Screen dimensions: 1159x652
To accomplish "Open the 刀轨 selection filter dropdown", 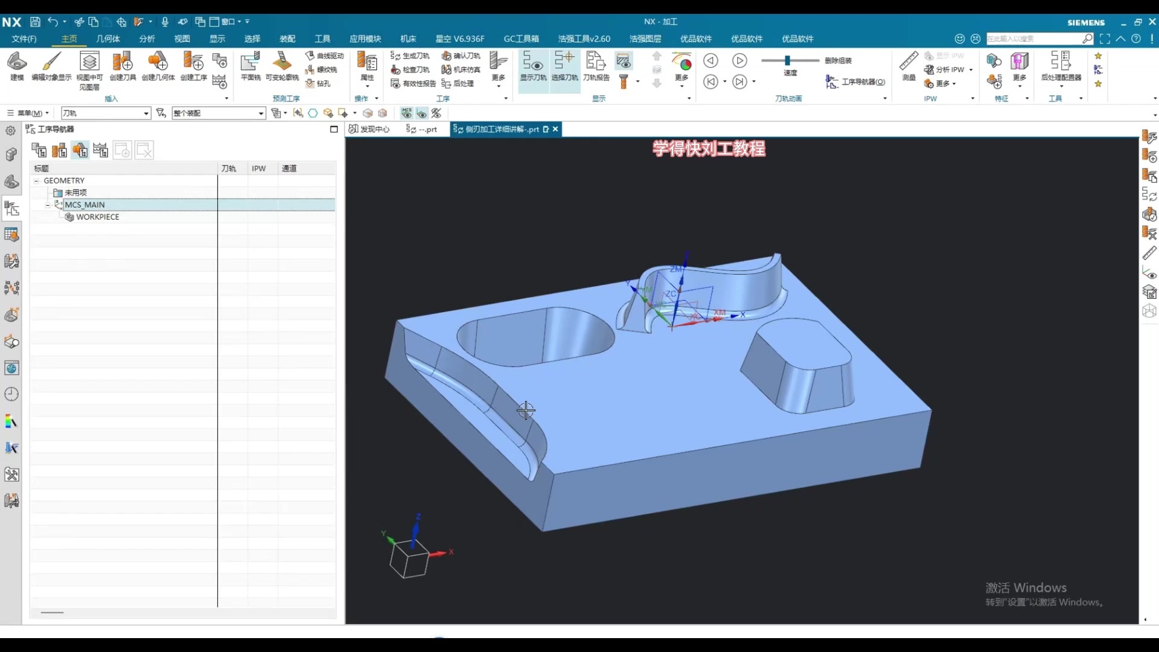I will click(146, 113).
